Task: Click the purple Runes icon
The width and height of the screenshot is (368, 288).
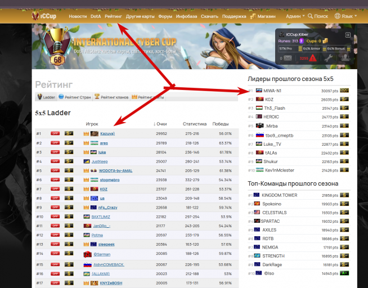Action: [302, 41]
